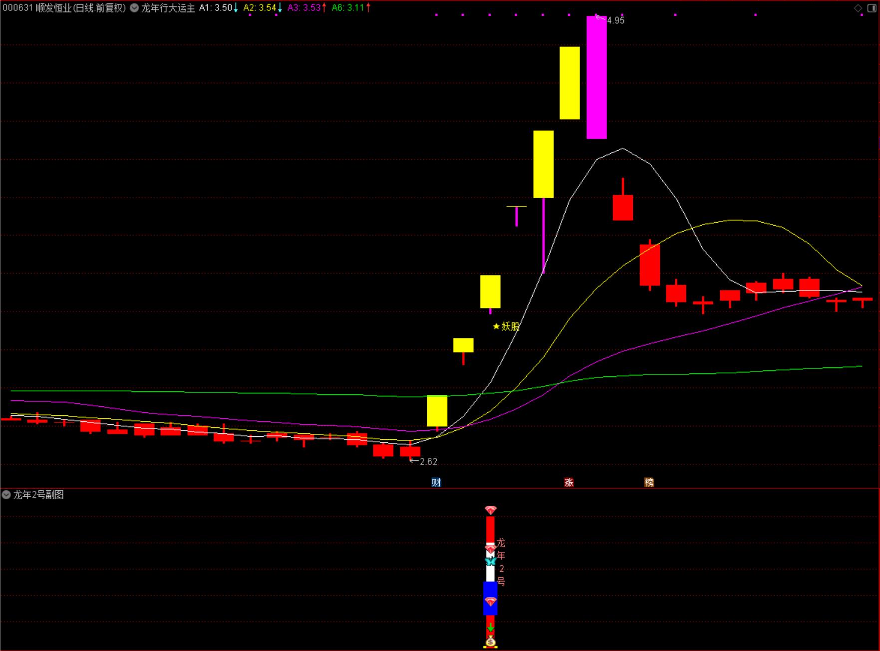This screenshot has height=651, width=880.
Task: Click the 榜 marker below the chart
Action: tap(649, 482)
